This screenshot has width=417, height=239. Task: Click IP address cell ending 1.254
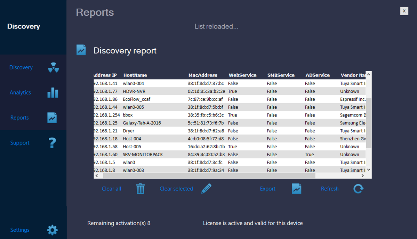107,115
